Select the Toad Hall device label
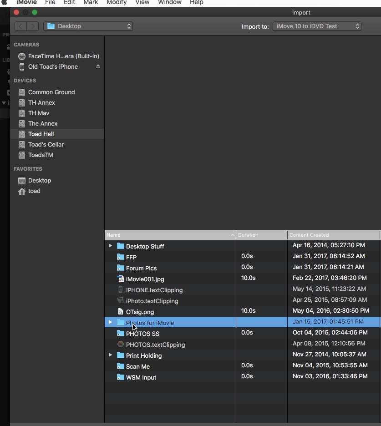 41,134
